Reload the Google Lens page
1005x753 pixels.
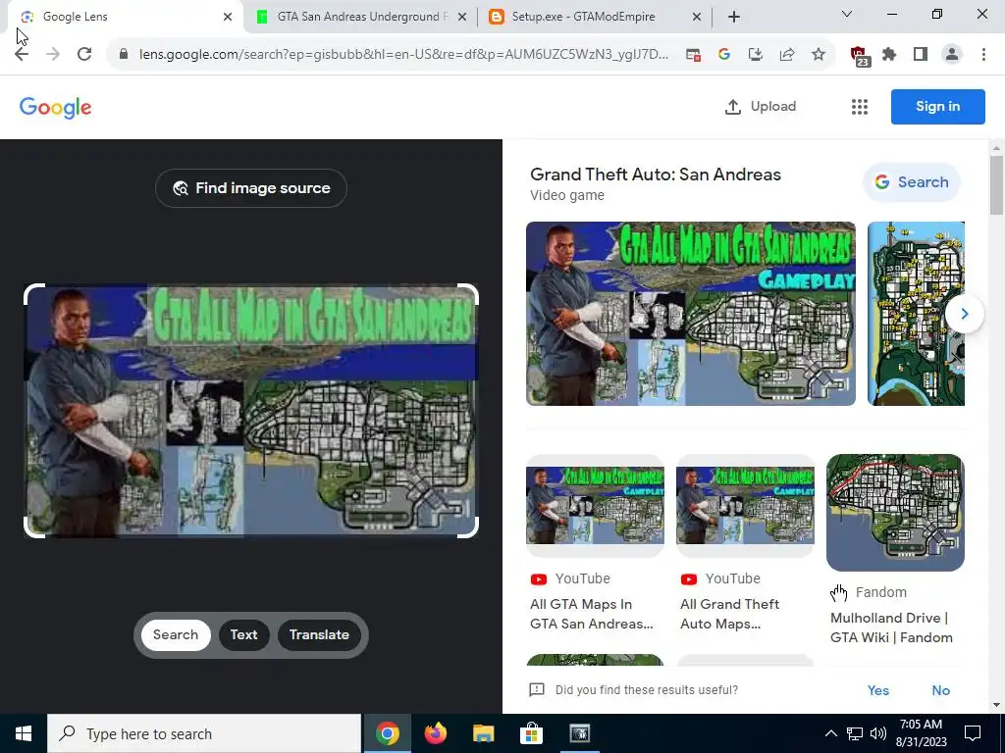coord(84,55)
